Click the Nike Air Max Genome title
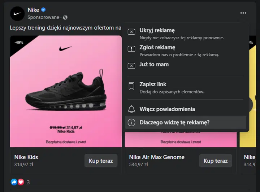Screen dimensions: 260x192 [157, 157]
